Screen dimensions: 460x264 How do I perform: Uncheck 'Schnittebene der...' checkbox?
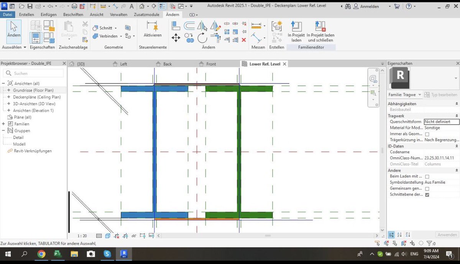(427, 195)
